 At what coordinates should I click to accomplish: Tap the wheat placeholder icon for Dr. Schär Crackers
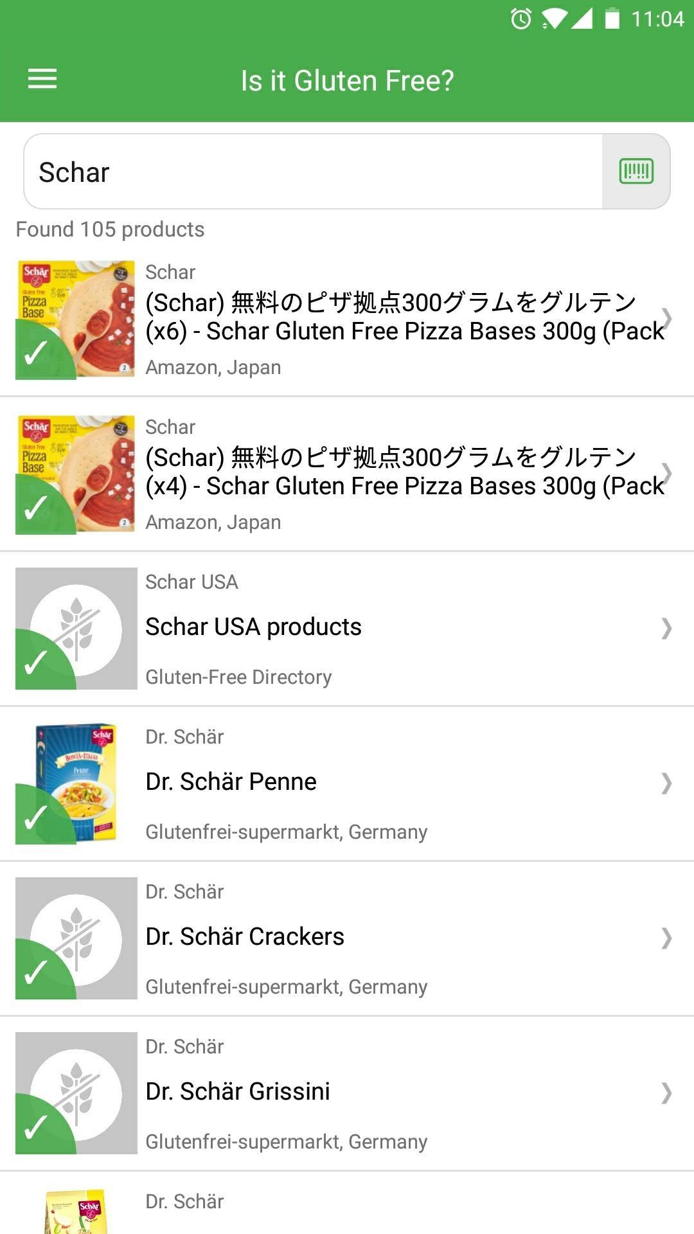(76, 938)
